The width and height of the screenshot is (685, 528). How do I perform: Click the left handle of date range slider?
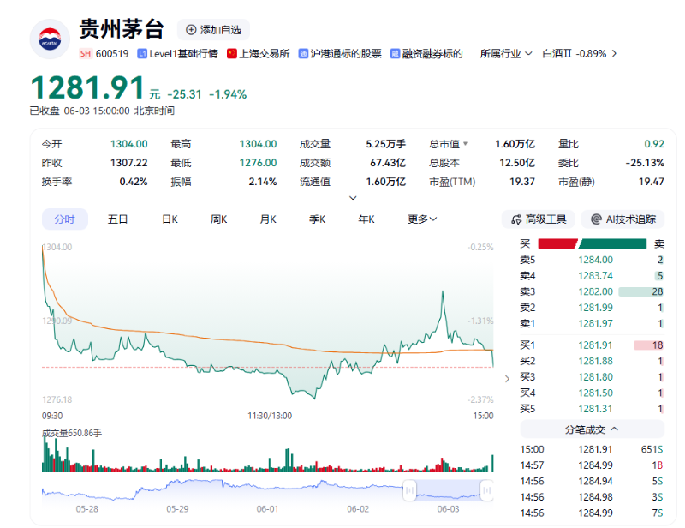point(409,490)
